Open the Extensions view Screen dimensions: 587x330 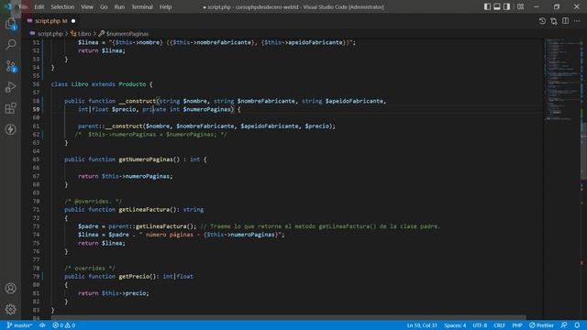click(10, 108)
